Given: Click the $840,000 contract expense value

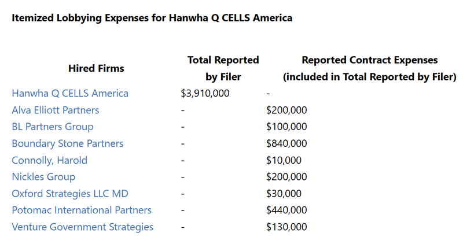Looking at the screenshot, I should [286, 143].
